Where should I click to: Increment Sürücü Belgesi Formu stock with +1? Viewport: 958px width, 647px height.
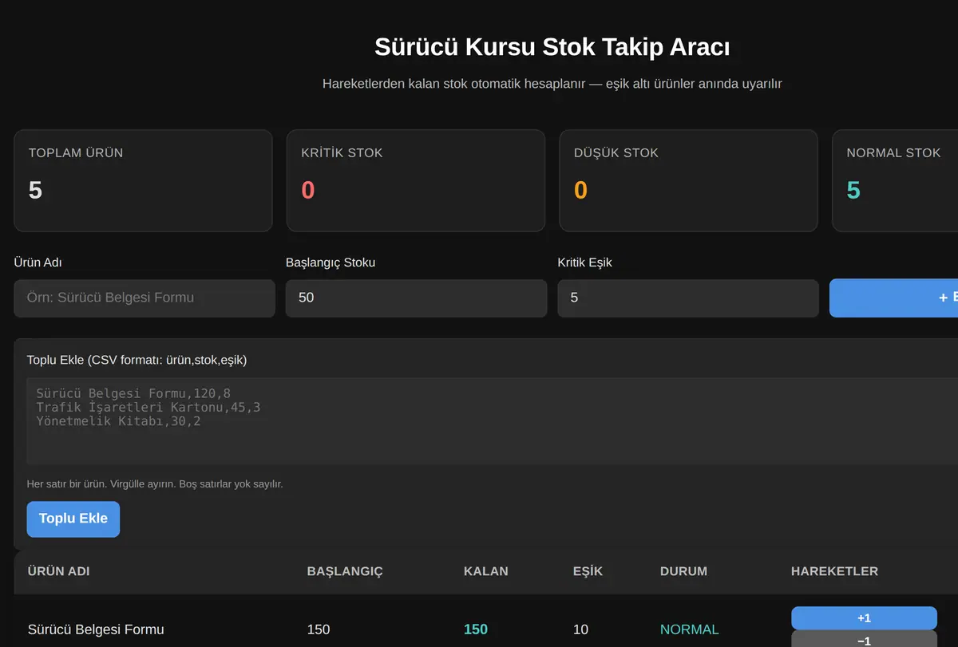coord(864,618)
